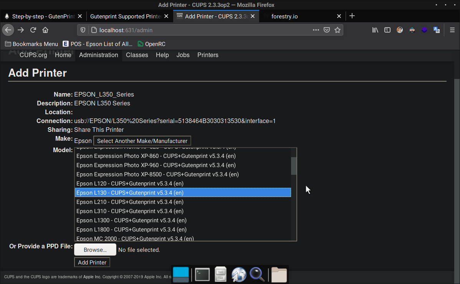Open the masked-face extension icon
Screen dimensions: 460x284
coord(412,30)
